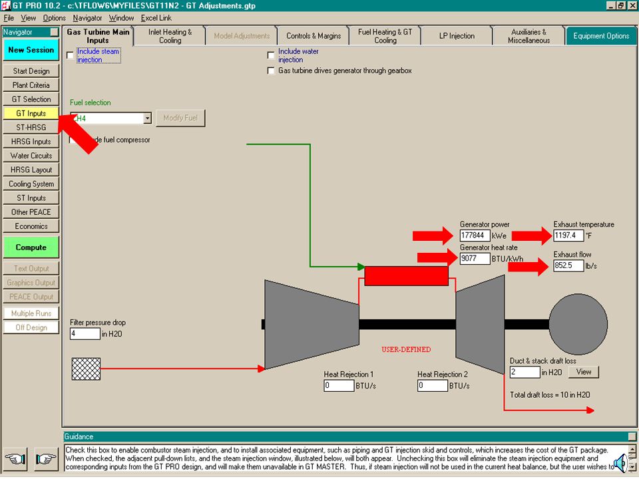Click the inlet air filter crosshatch icon
This screenshot has height=479, width=639.
(x=86, y=369)
